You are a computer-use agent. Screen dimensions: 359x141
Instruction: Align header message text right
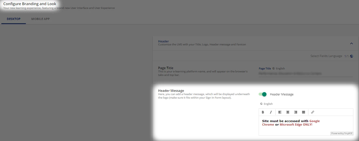pos(296,112)
